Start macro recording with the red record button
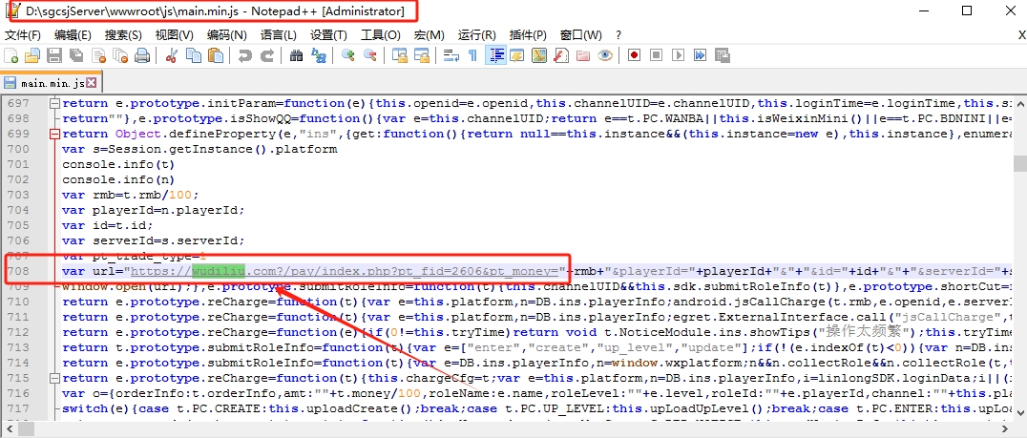Viewport: 1027px width, 438px height. (634, 55)
